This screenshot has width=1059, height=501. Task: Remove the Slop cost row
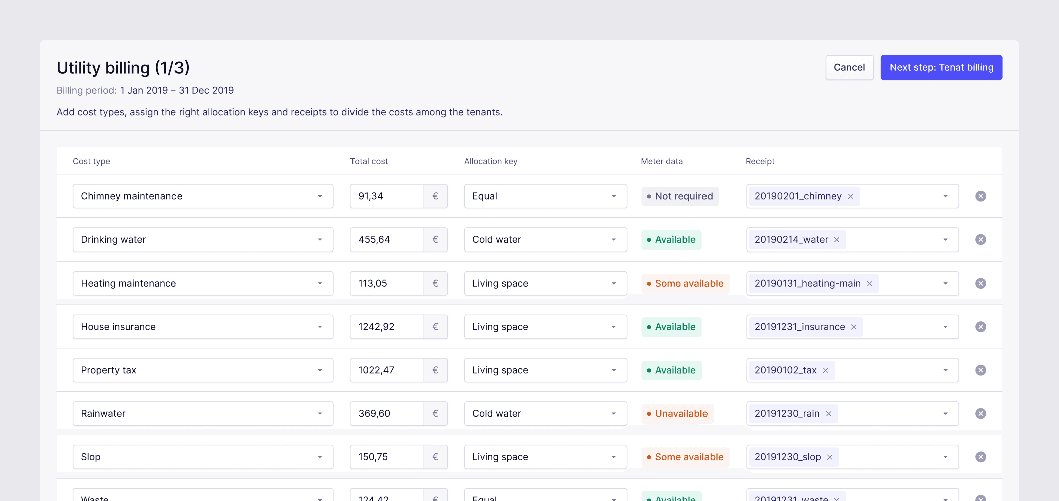click(x=981, y=457)
